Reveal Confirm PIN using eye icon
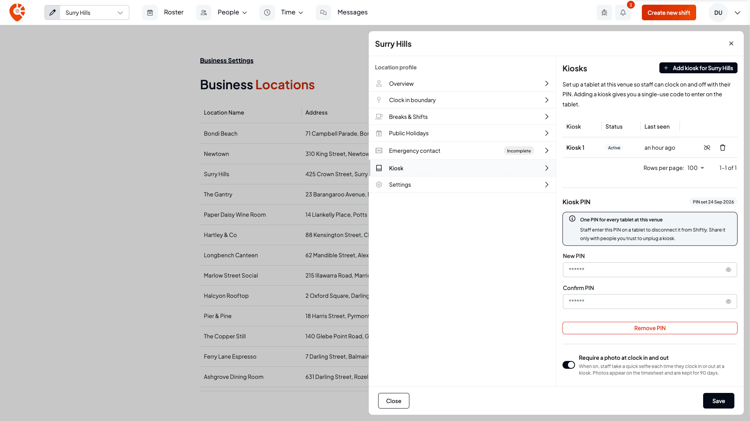 pyautogui.click(x=729, y=302)
